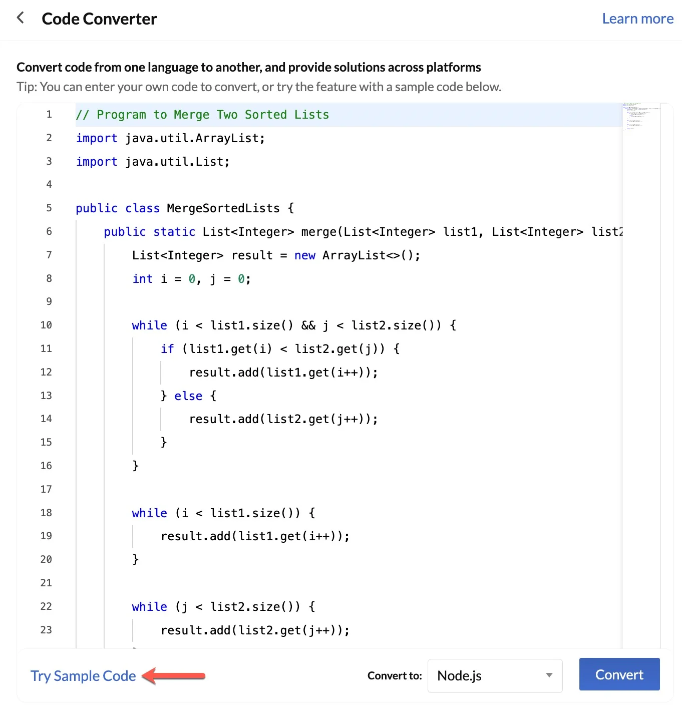Click the 'import java.util.List;' line
Viewport: 682px width, 711px height.
[153, 162]
